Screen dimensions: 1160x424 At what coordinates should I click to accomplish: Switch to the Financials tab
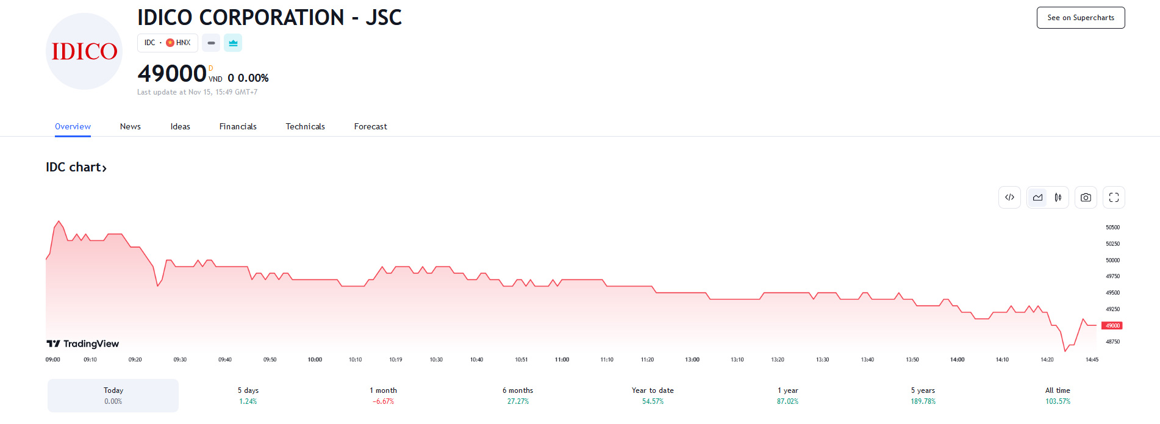pyautogui.click(x=238, y=127)
